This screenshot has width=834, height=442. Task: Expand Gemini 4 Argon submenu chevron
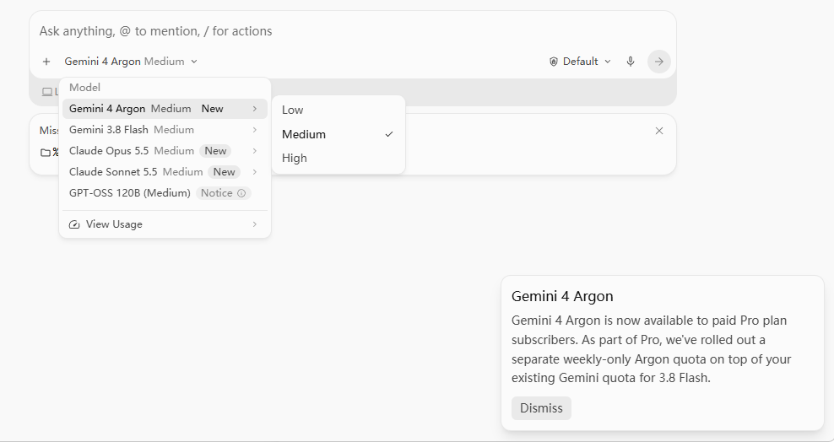[255, 109]
